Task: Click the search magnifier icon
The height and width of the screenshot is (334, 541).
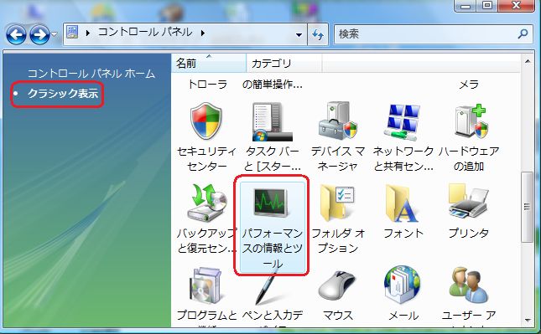Action: [523, 33]
